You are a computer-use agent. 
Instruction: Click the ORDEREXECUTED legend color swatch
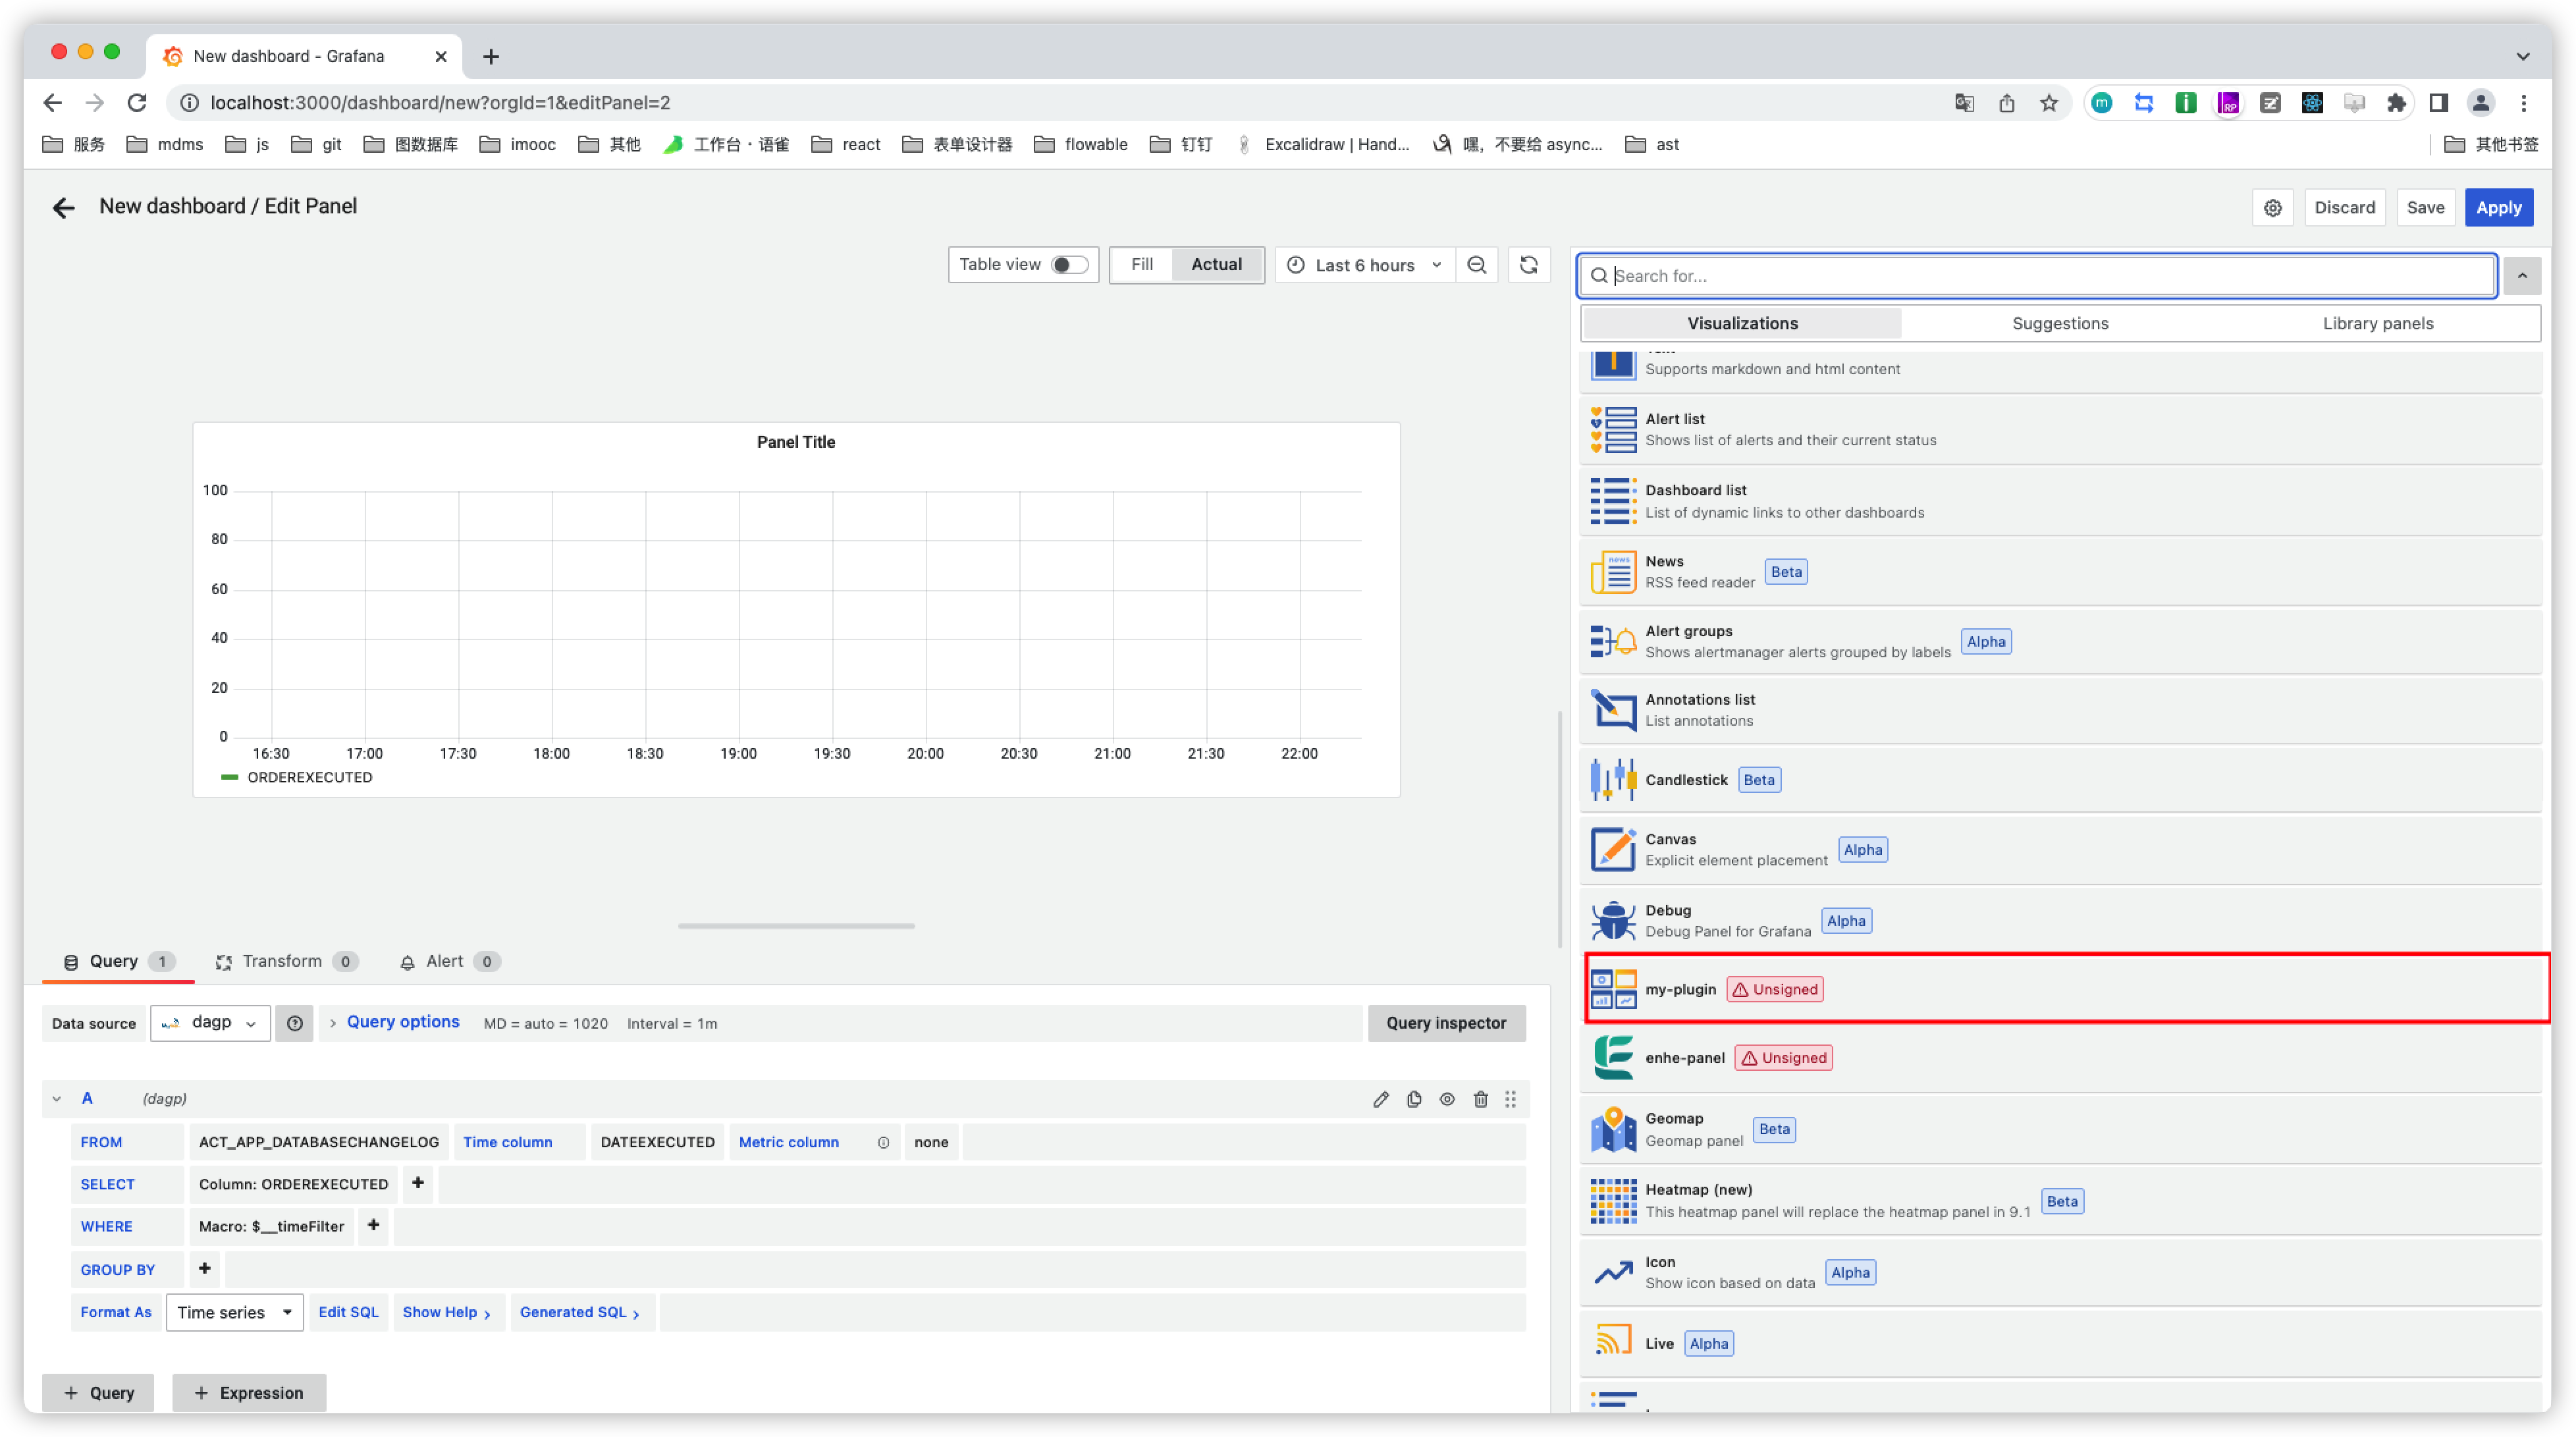click(x=229, y=778)
